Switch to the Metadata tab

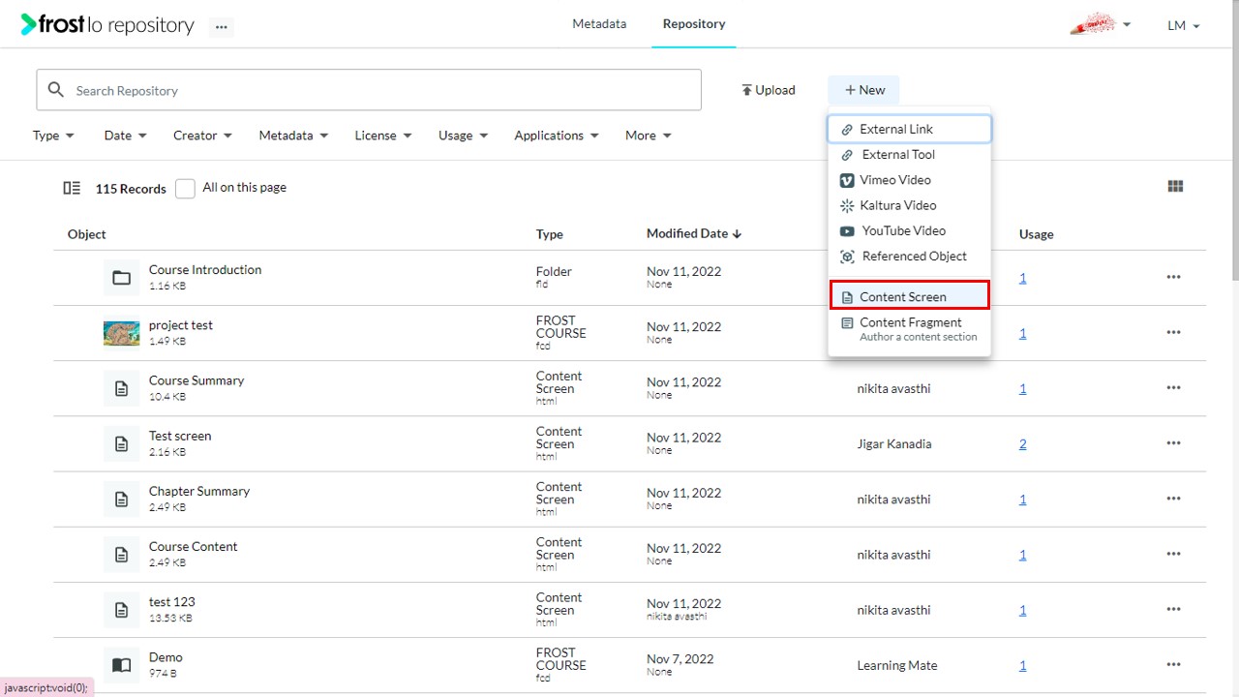(599, 24)
